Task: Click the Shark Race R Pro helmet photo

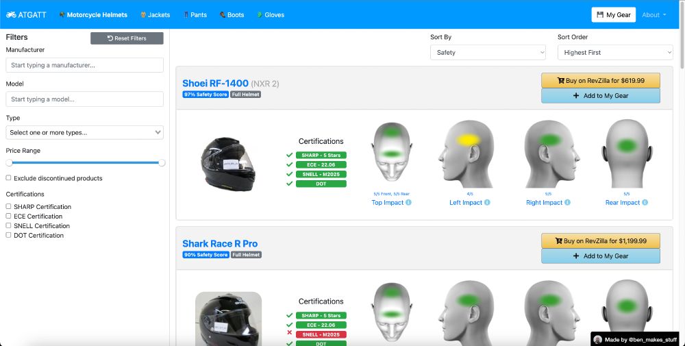Action: [x=228, y=319]
